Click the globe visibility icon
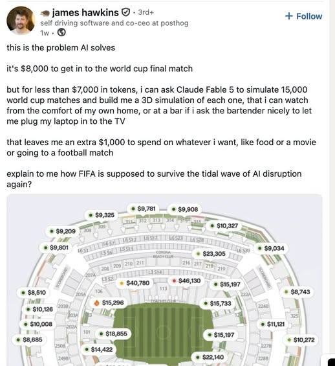This screenshot has width=335, height=366. (x=61, y=32)
